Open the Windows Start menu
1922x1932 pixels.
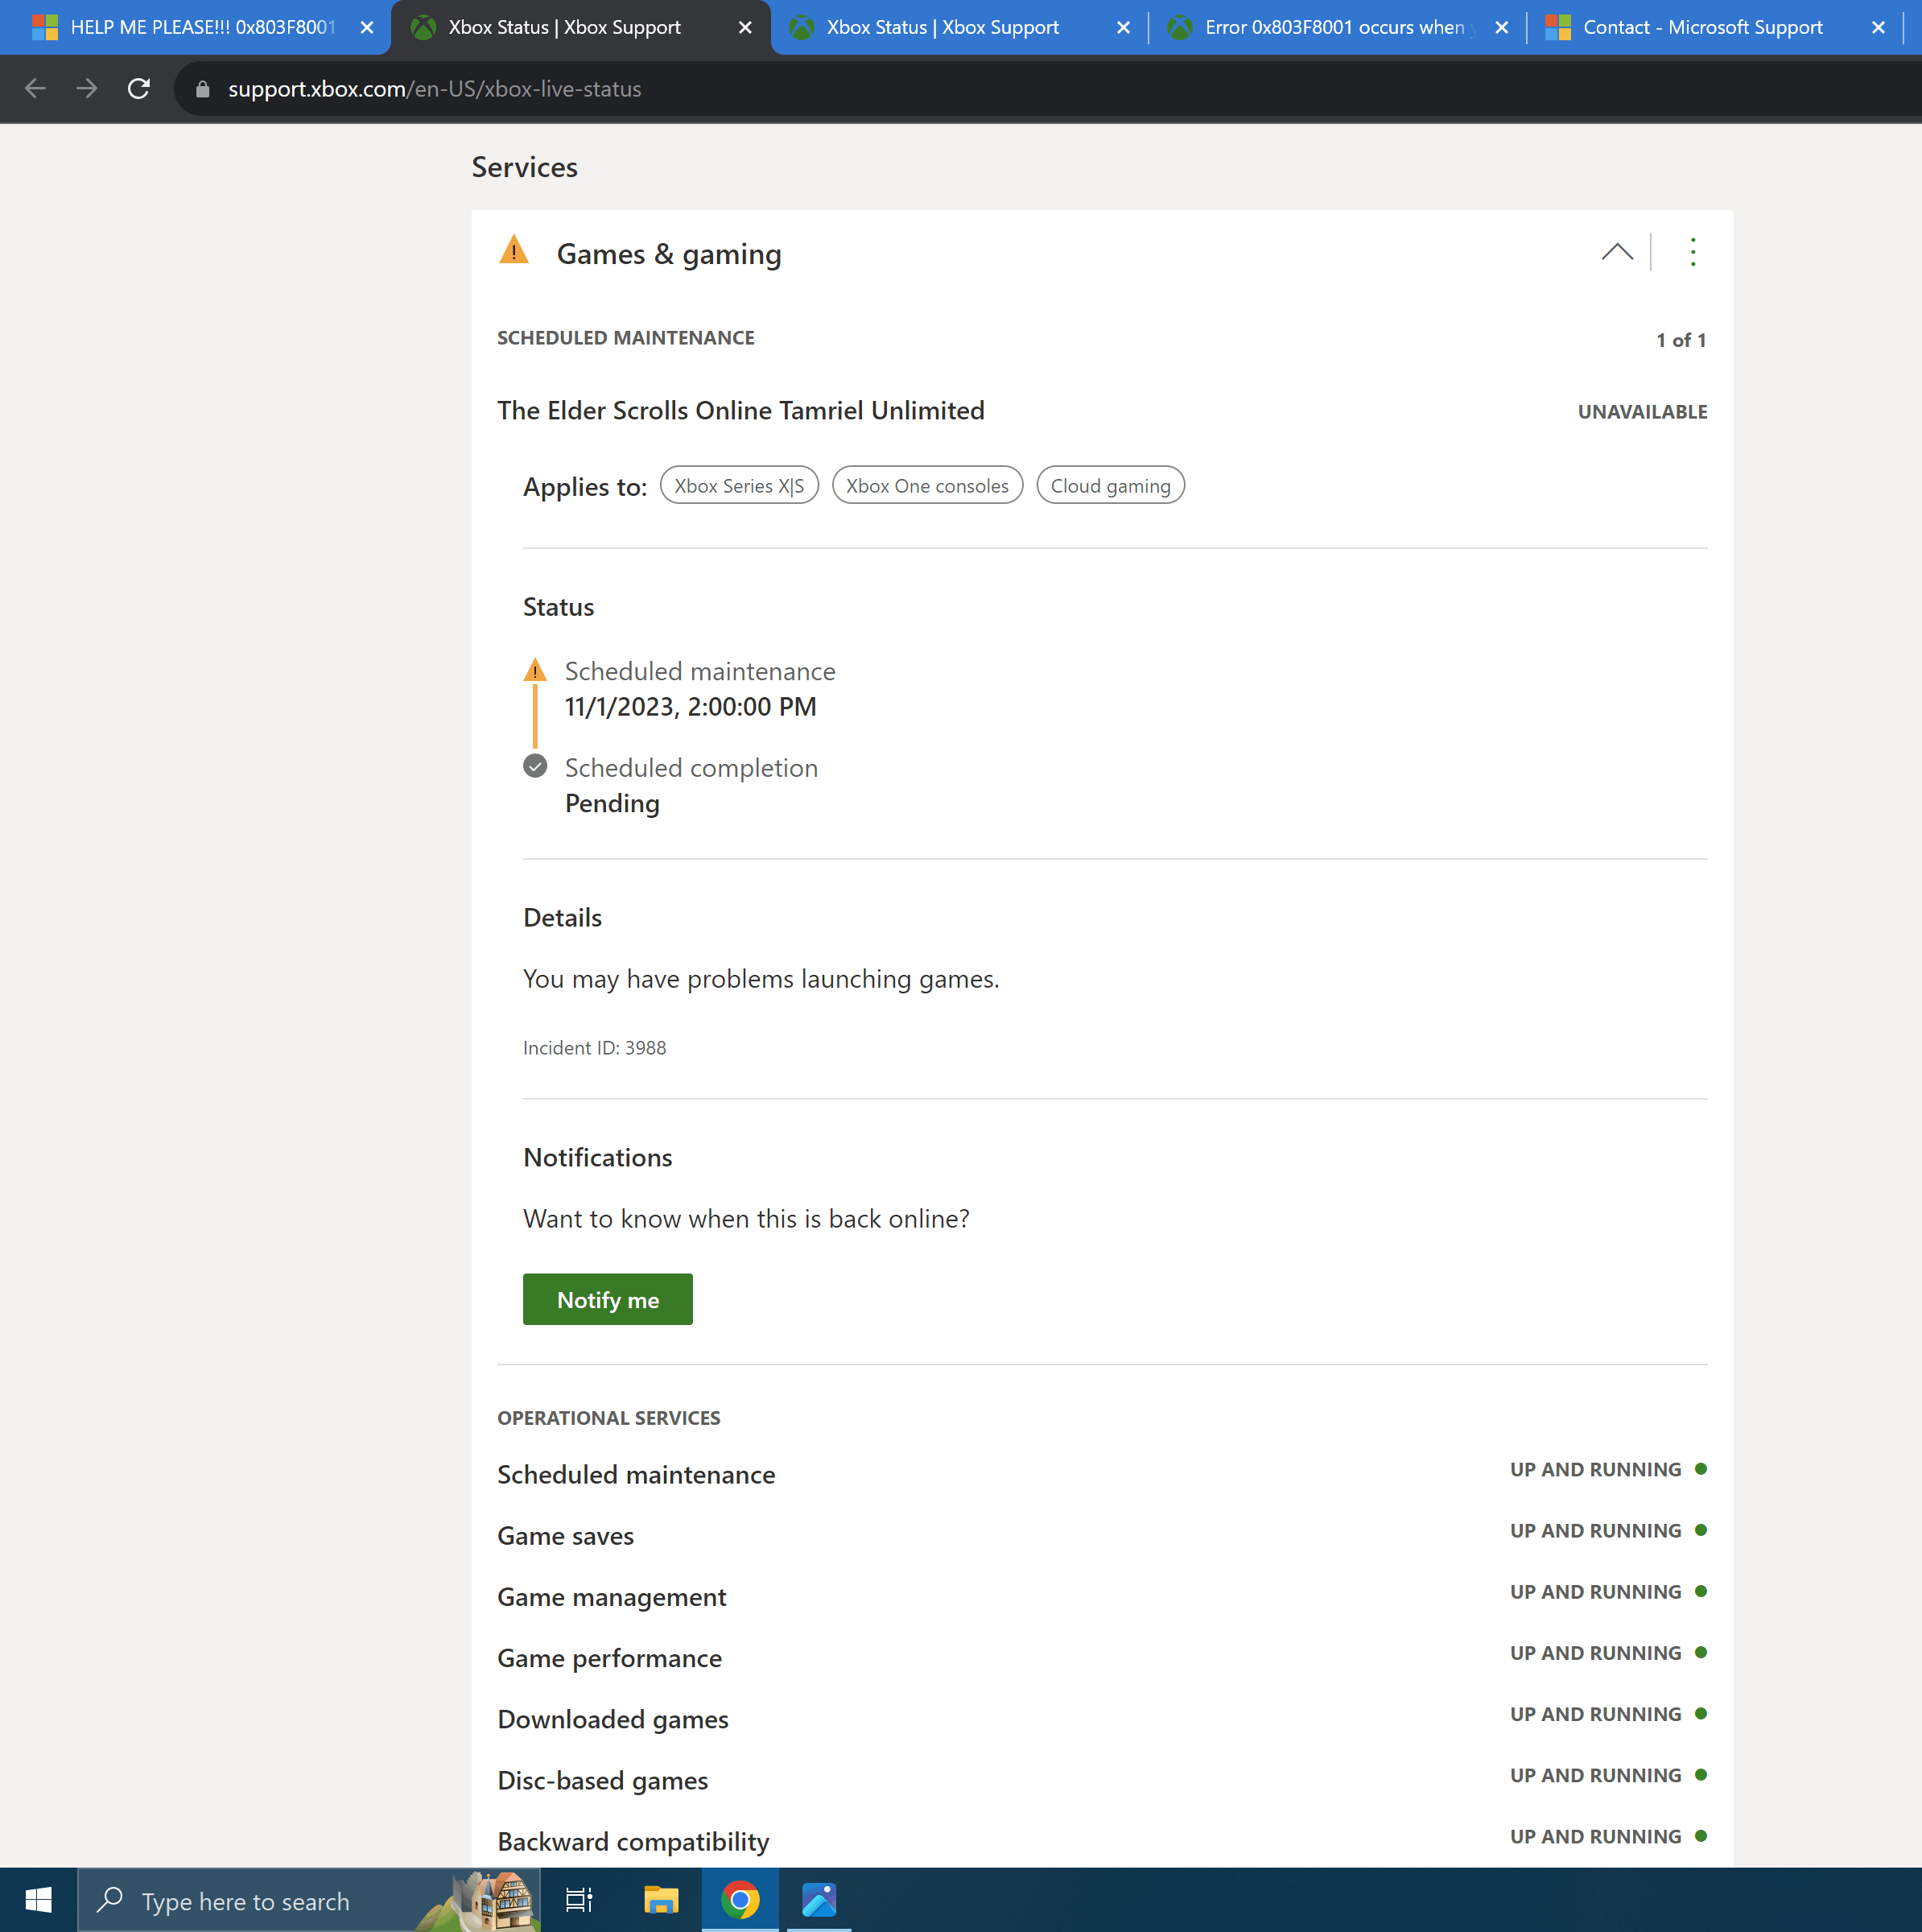click(38, 1900)
